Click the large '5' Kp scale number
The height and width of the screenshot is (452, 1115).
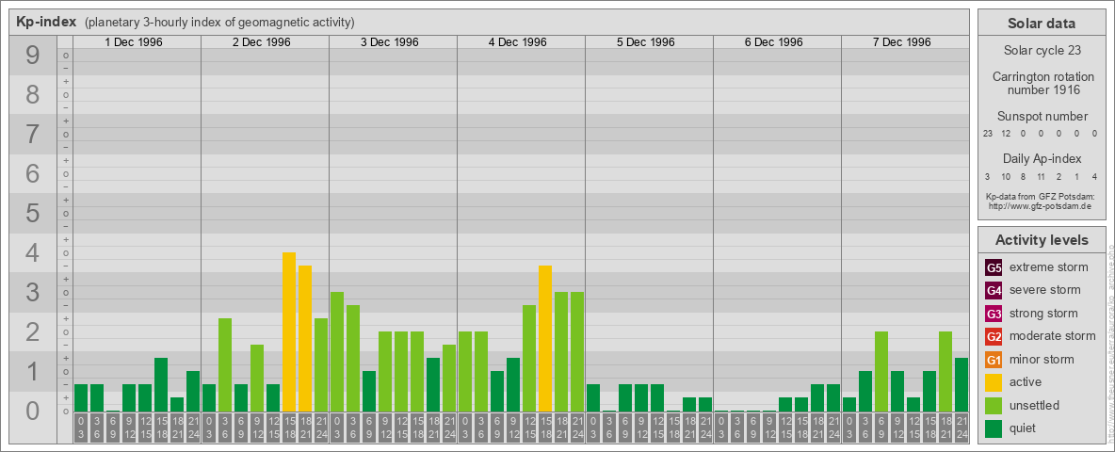32,213
